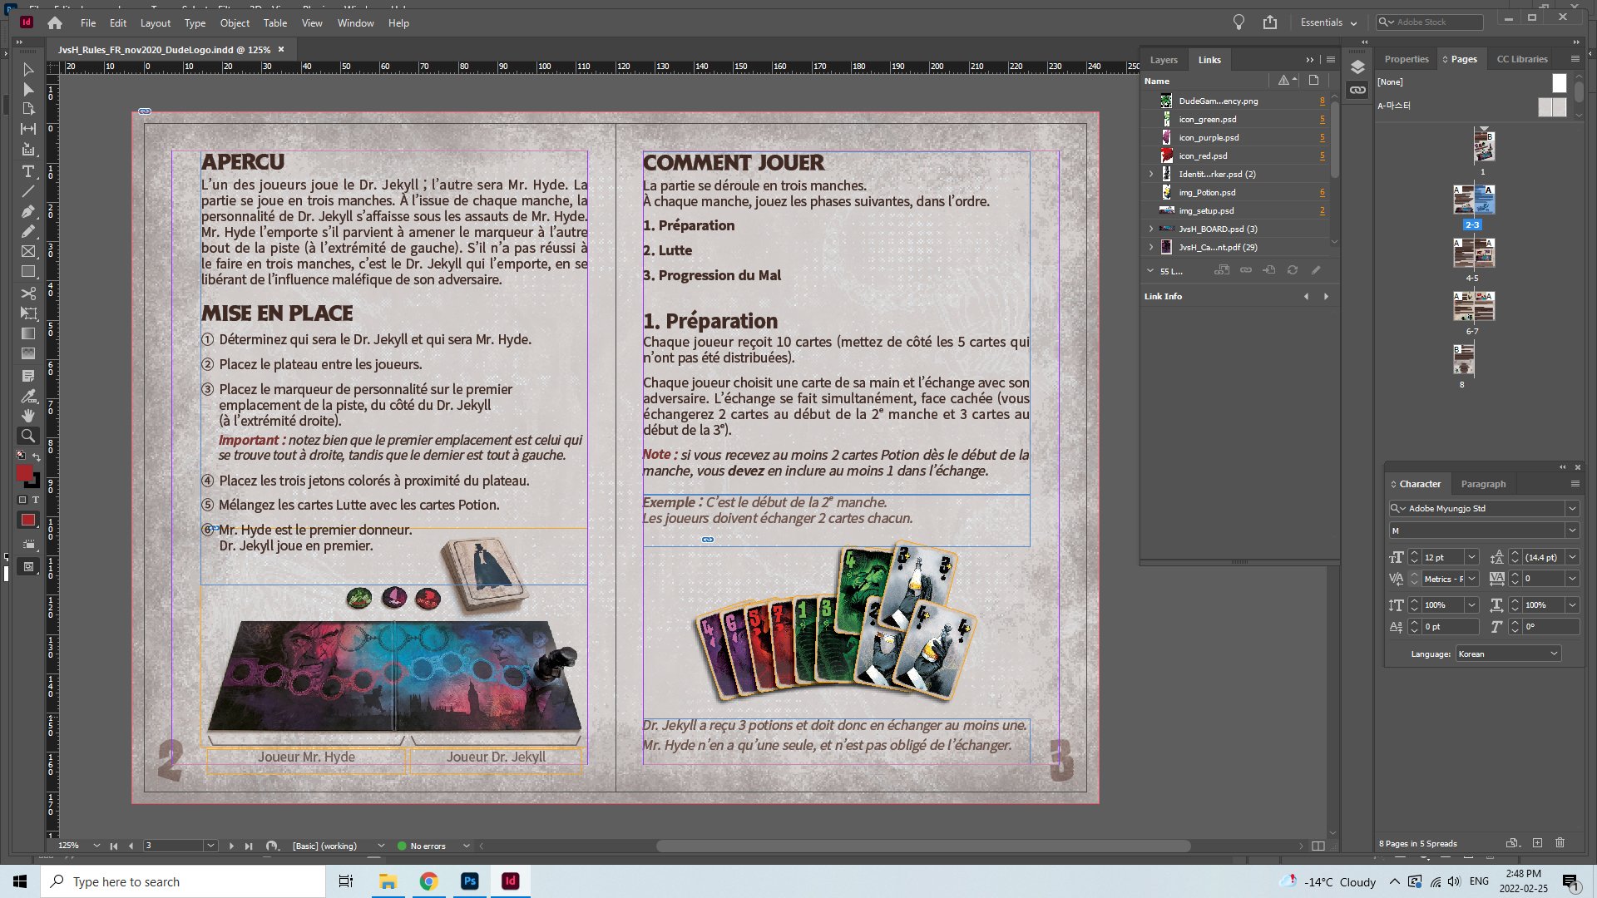
Task: Click Update Link refresh icon
Action: [1293, 270]
